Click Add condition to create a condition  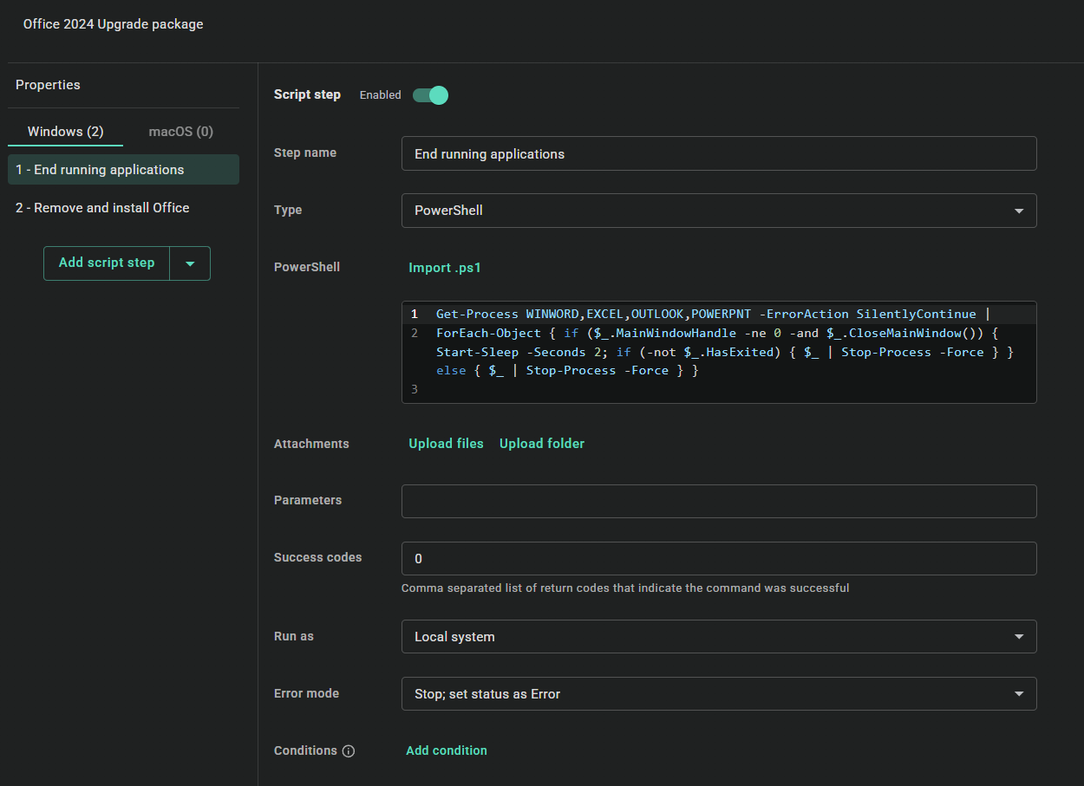click(446, 750)
